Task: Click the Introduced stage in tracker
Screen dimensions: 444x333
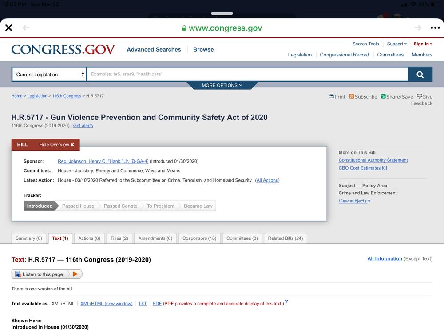Action: [40, 206]
